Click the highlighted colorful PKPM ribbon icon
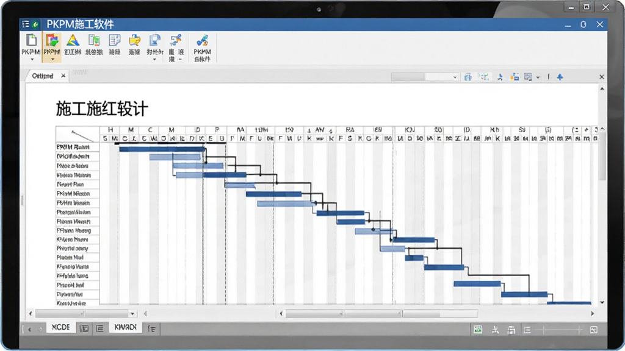Viewport: 625px width, 351px height. (52, 41)
